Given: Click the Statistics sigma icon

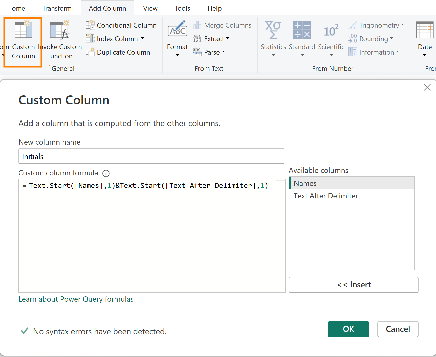Looking at the screenshot, I should point(273,30).
